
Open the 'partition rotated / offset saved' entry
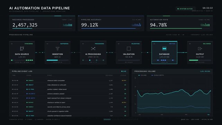69,89
